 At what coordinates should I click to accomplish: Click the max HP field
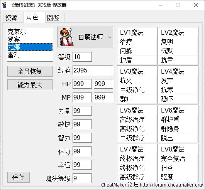[103, 84]
